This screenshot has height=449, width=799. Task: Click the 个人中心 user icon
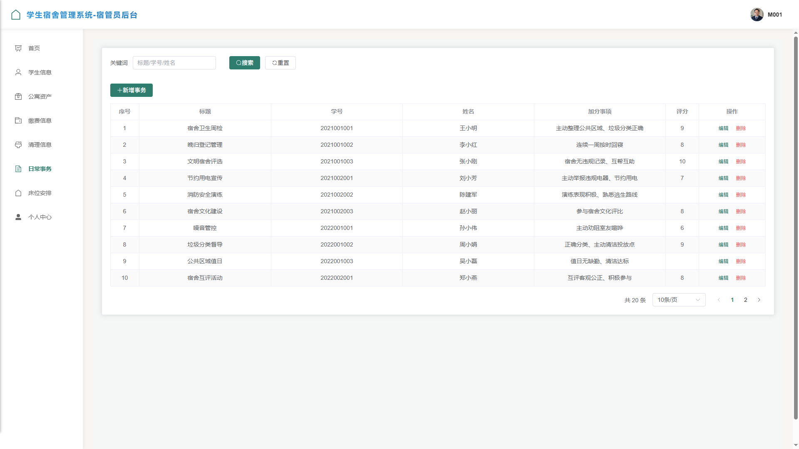pyautogui.click(x=18, y=217)
